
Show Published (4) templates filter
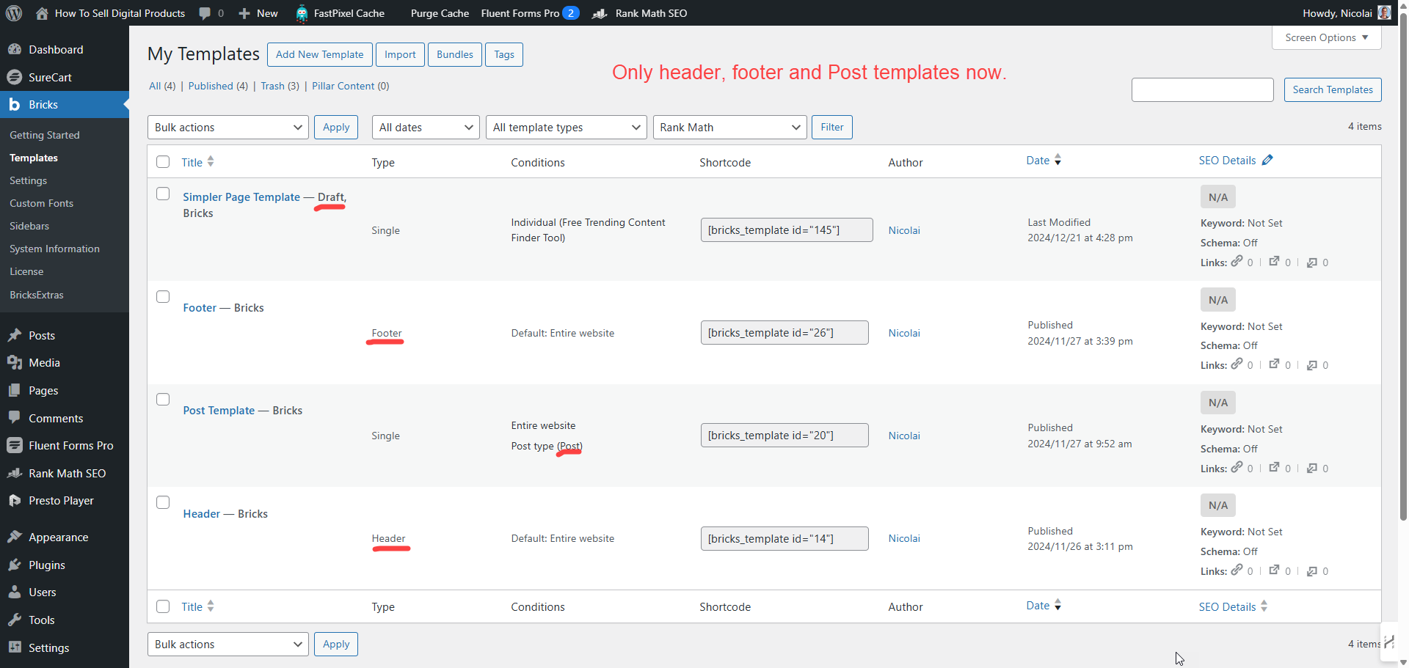click(x=218, y=86)
